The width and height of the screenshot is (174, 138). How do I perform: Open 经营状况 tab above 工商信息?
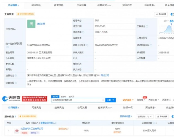pos(104,5)
